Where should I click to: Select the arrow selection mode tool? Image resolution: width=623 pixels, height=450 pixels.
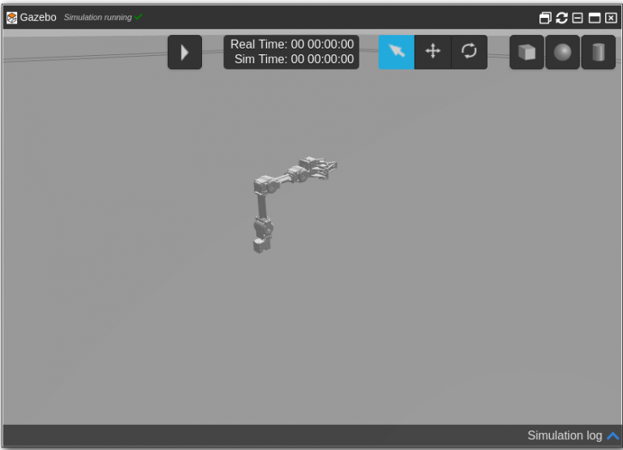(x=397, y=52)
